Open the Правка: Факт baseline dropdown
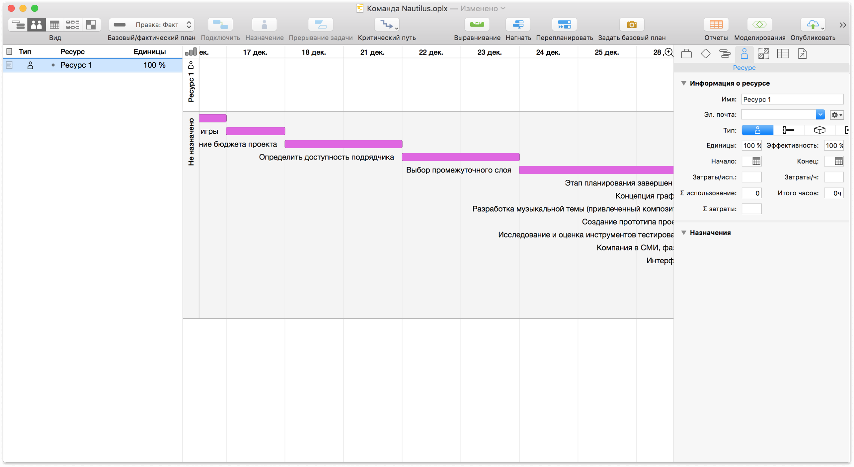 [x=152, y=25]
